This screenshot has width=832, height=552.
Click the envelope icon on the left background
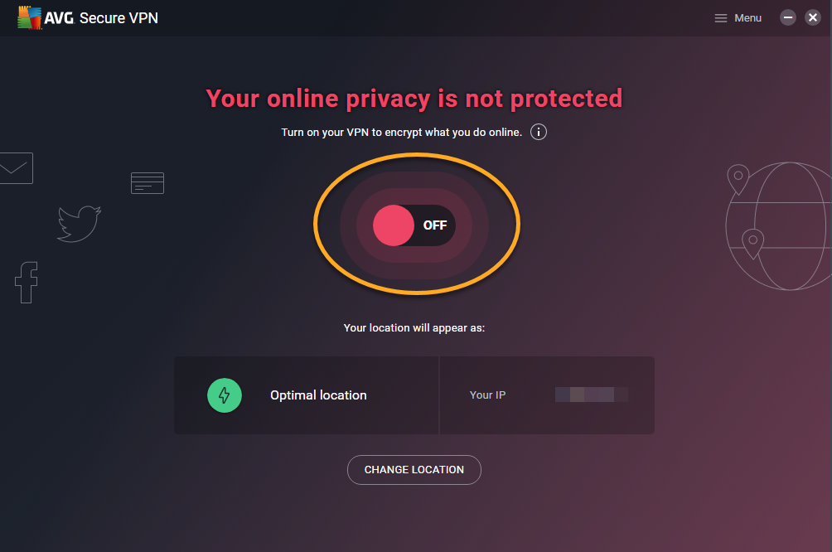point(15,167)
